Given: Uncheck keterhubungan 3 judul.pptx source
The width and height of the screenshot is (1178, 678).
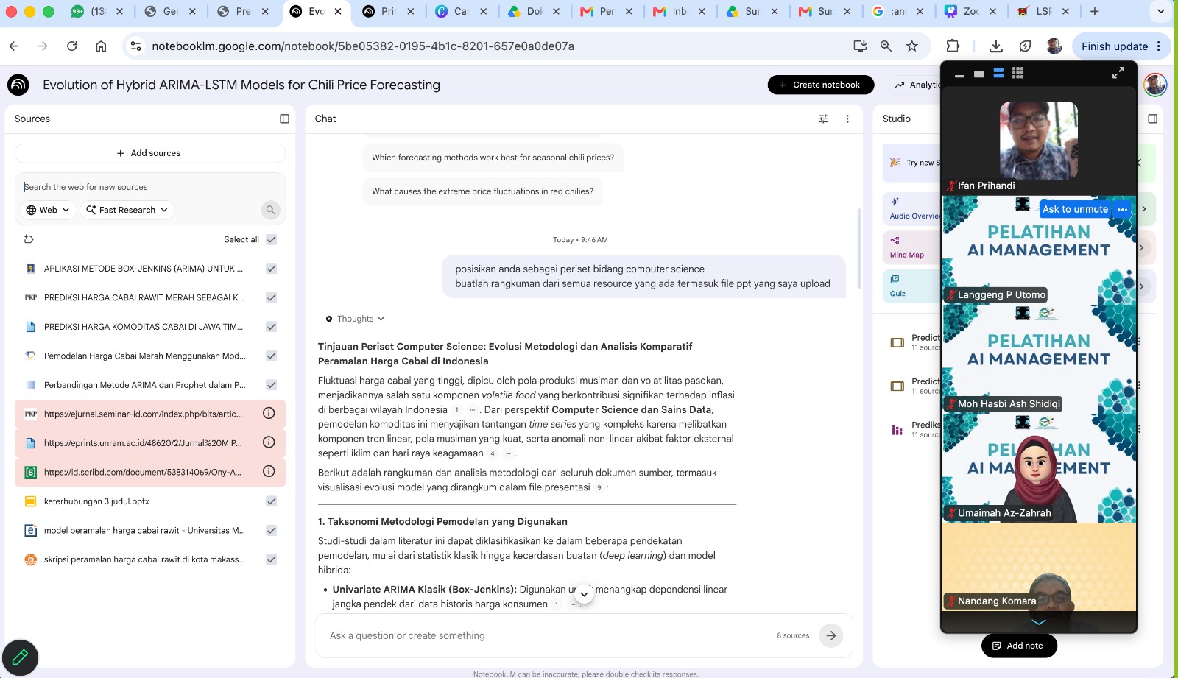Looking at the screenshot, I should coord(271,501).
